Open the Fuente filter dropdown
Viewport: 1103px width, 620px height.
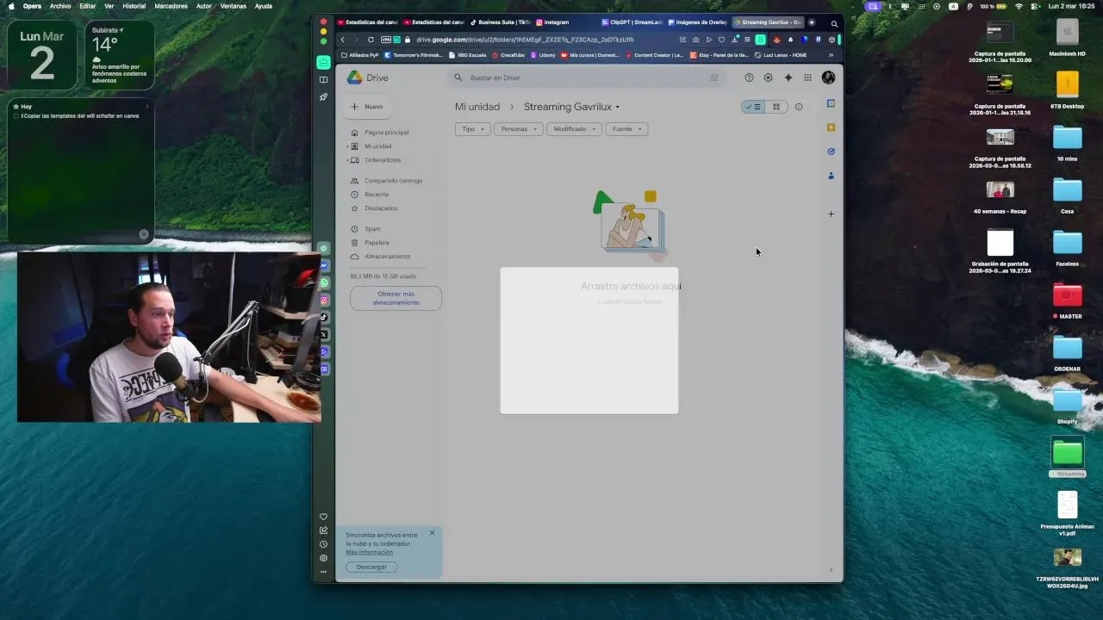click(626, 129)
